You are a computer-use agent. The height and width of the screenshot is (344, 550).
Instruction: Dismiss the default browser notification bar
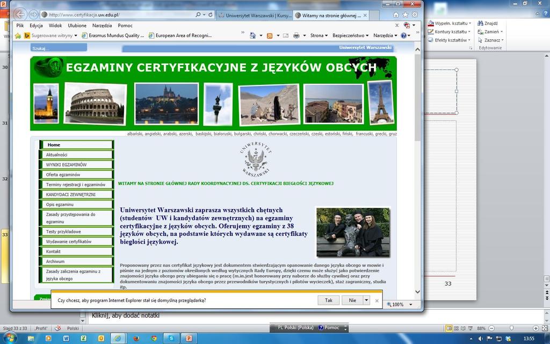pyautogui.click(x=377, y=301)
